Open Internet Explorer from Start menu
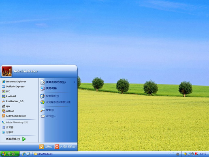 tap(14, 82)
